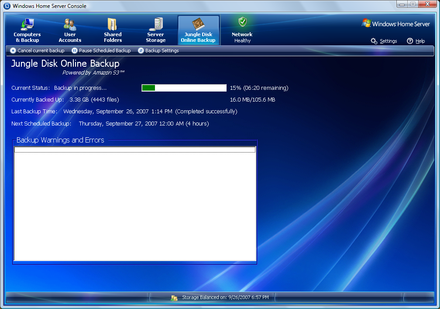The width and height of the screenshot is (440, 309).
Task: Click the Windows Home Server logo
Action: pos(396,24)
